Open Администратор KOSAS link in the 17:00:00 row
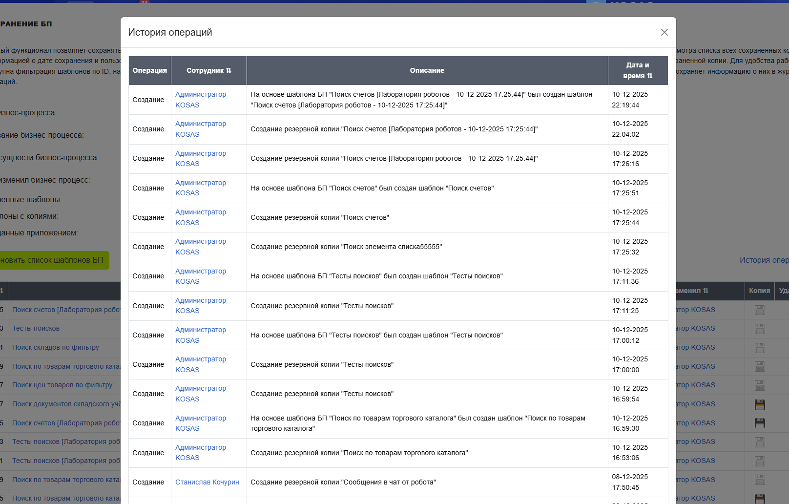This screenshot has width=789, height=504. [201, 364]
